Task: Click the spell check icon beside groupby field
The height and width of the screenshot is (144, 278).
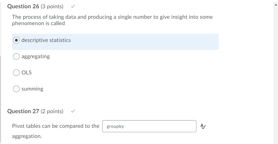Action: tap(203, 126)
